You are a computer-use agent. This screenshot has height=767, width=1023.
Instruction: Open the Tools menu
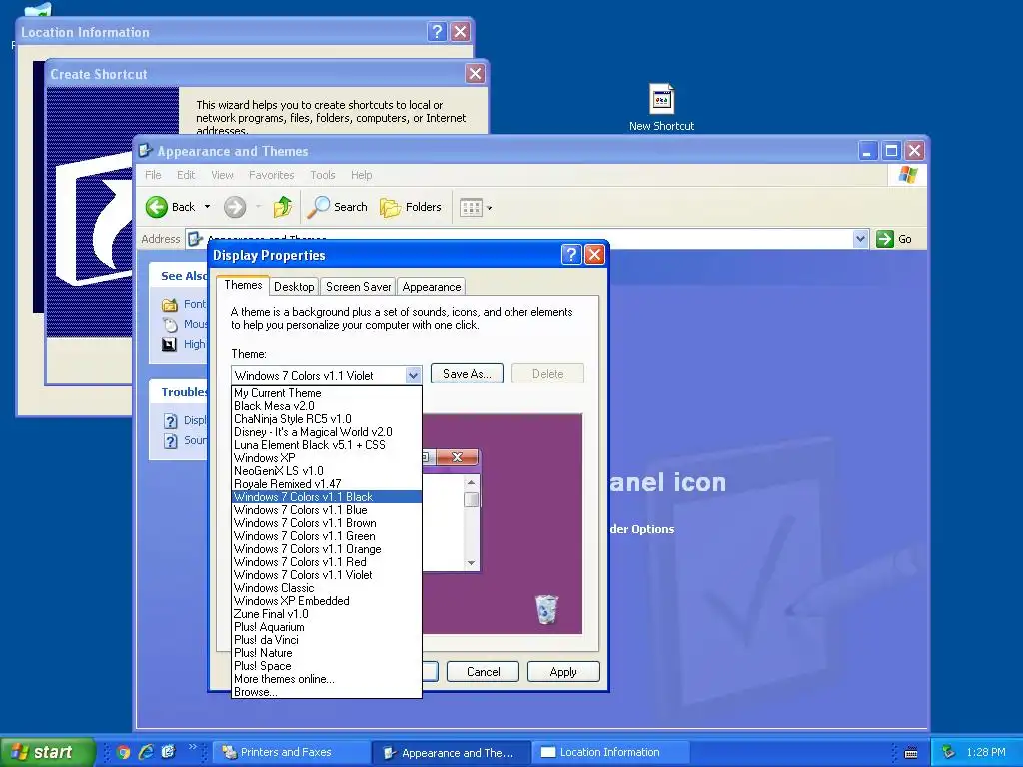pos(323,175)
